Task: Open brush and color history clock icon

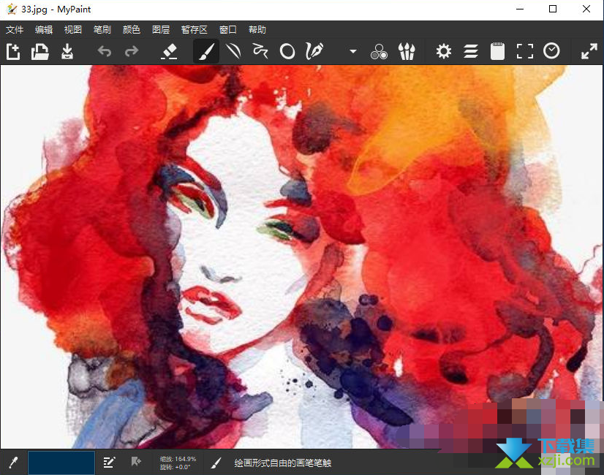Action: pyautogui.click(x=551, y=51)
